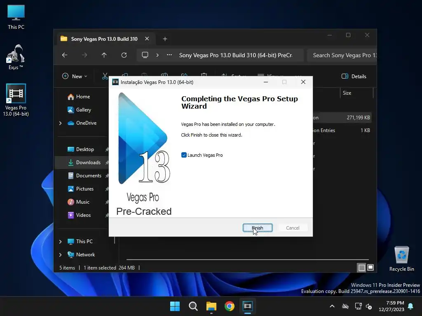422x316 pixels.
Task: Click the Cut scissors icon in Explorer toolbar
Action: (105, 76)
